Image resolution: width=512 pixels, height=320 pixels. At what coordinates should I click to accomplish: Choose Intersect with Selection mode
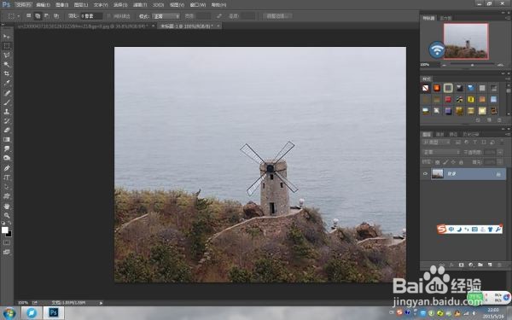pos(56,16)
